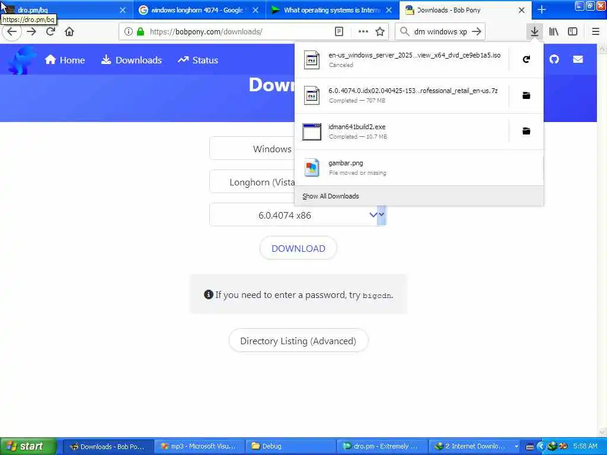The image size is (607, 455).
Task: Expand the Longhorn (Vista) version dropdown
Action: (x=252, y=182)
